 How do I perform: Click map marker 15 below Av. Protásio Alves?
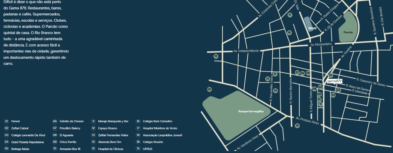297,126
